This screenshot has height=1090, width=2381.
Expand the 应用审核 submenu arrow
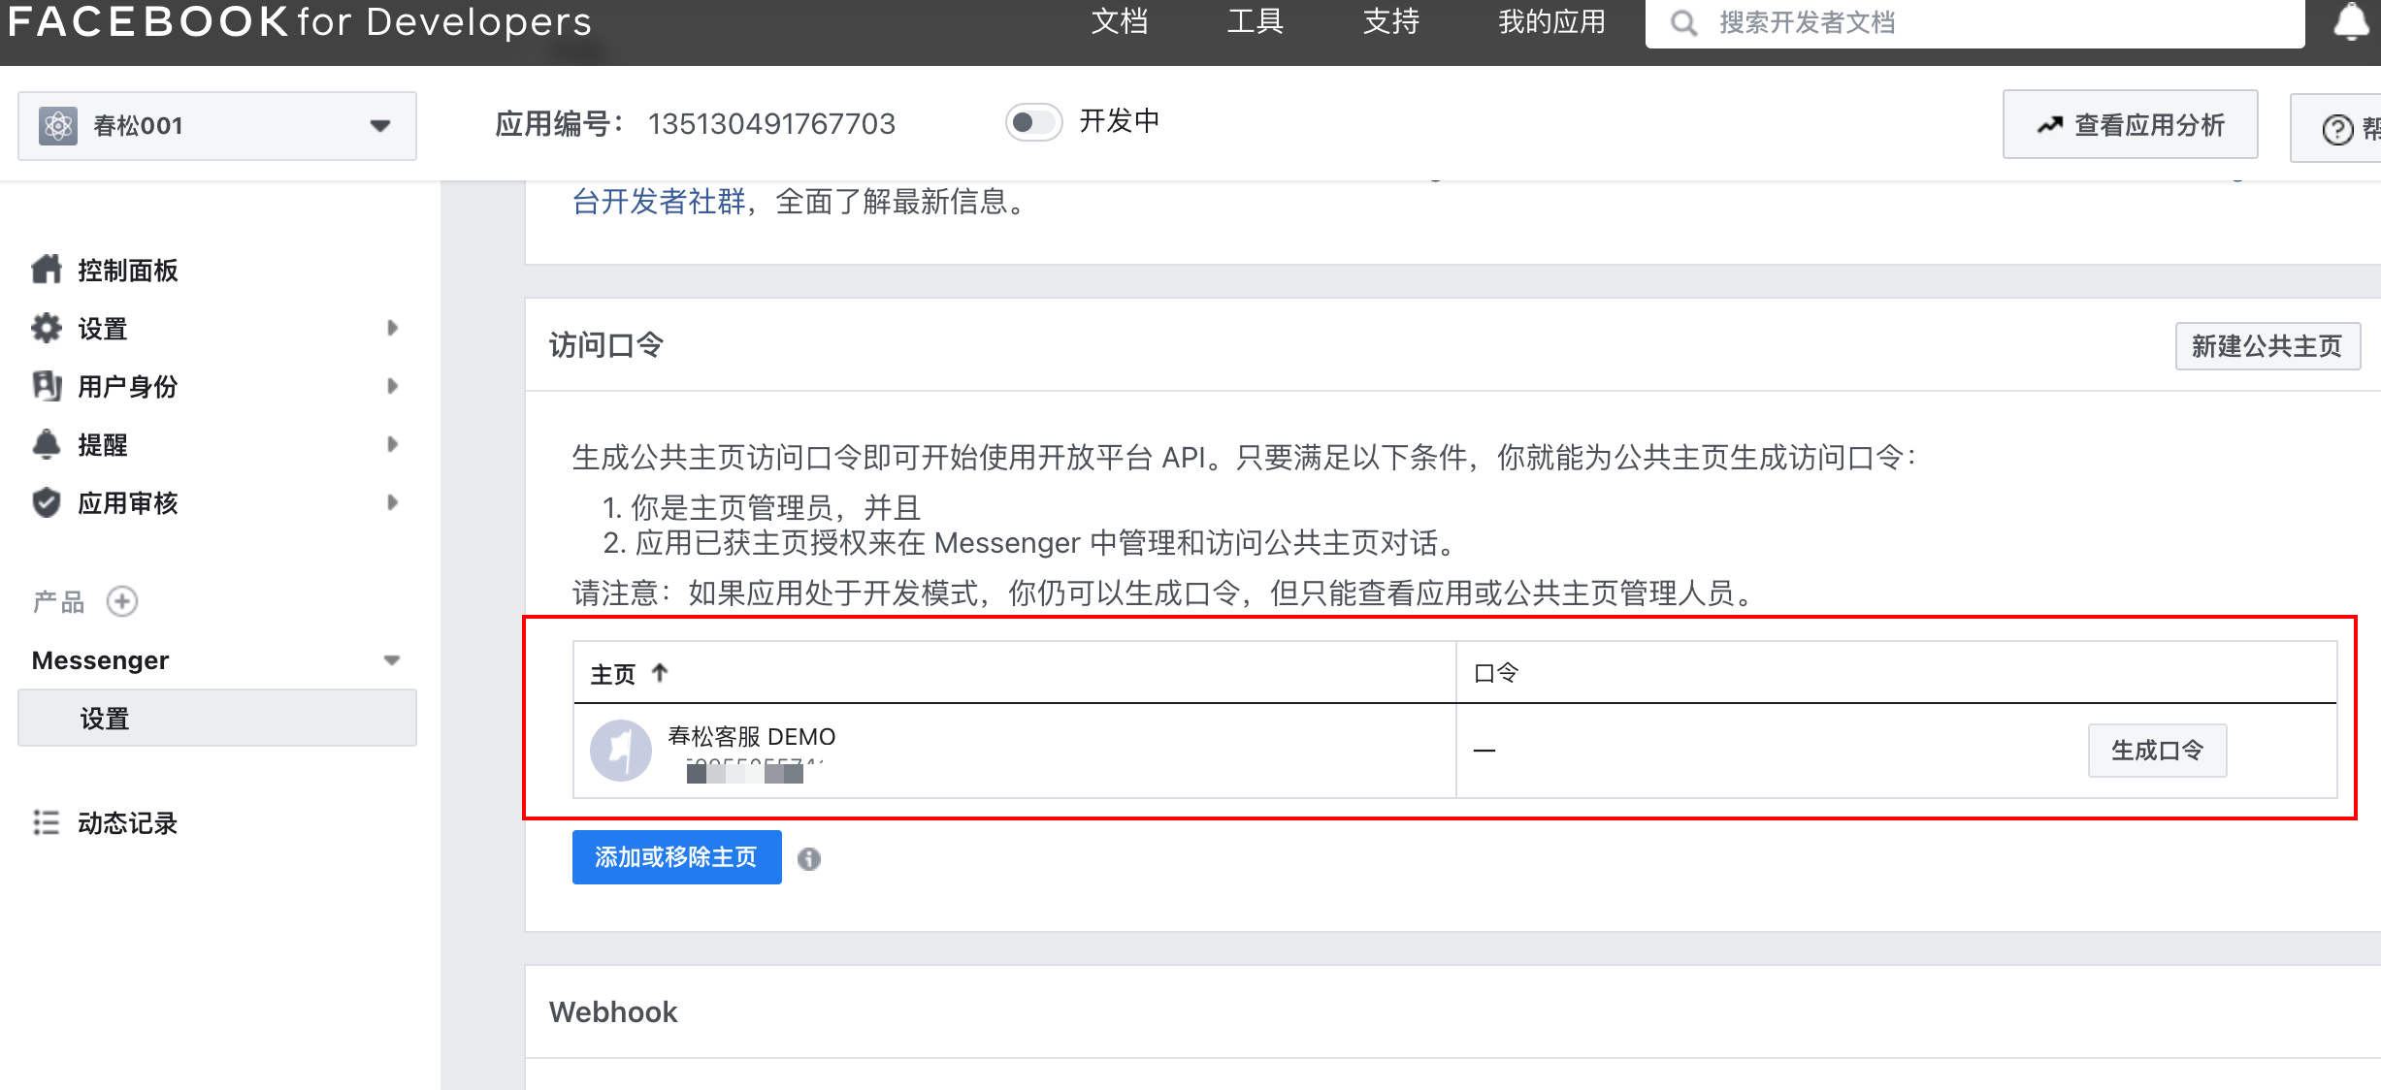[x=392, y=502]
